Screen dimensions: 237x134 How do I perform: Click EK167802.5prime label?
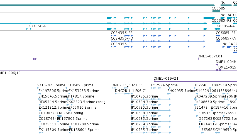(x=72, y=119)
